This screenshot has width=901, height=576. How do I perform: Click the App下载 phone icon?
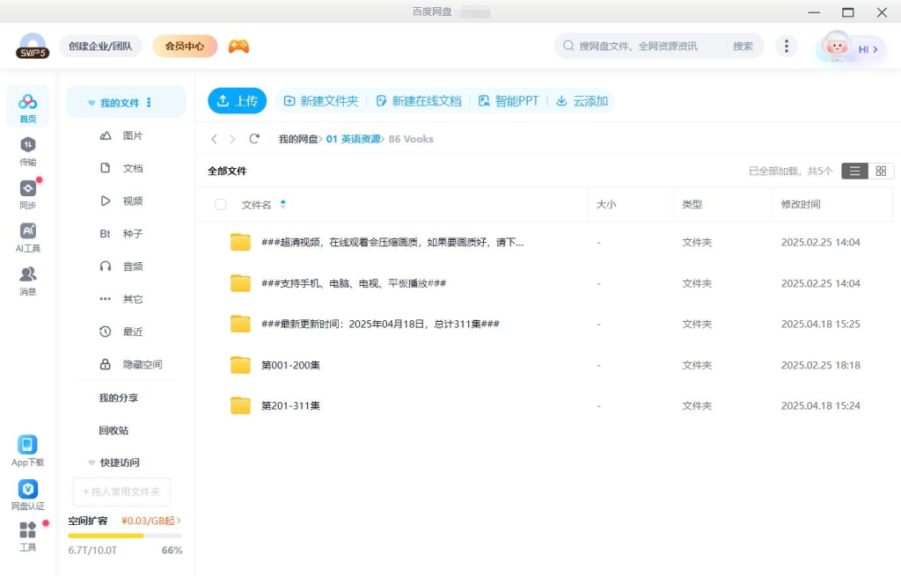28,445
